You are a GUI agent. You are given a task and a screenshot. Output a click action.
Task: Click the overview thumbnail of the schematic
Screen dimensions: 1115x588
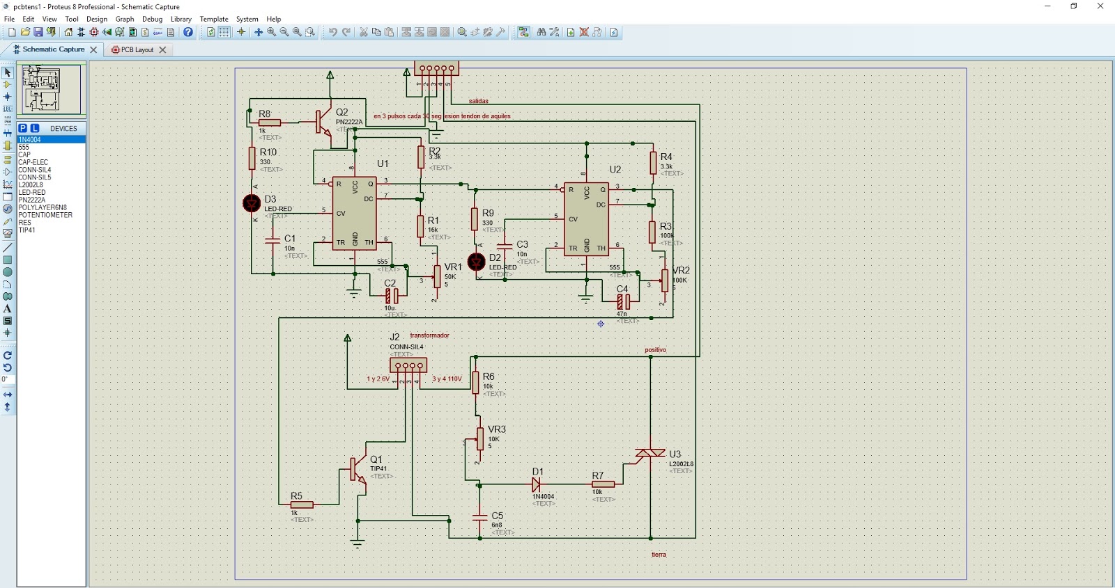(x=52, y=89)
